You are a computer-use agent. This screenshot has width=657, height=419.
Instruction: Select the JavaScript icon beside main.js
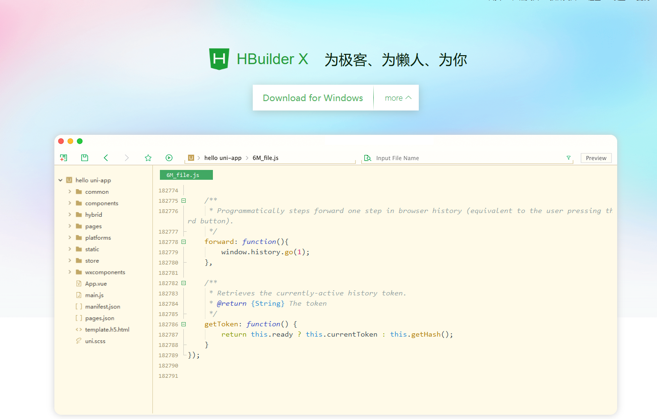(x=79, y=295)
